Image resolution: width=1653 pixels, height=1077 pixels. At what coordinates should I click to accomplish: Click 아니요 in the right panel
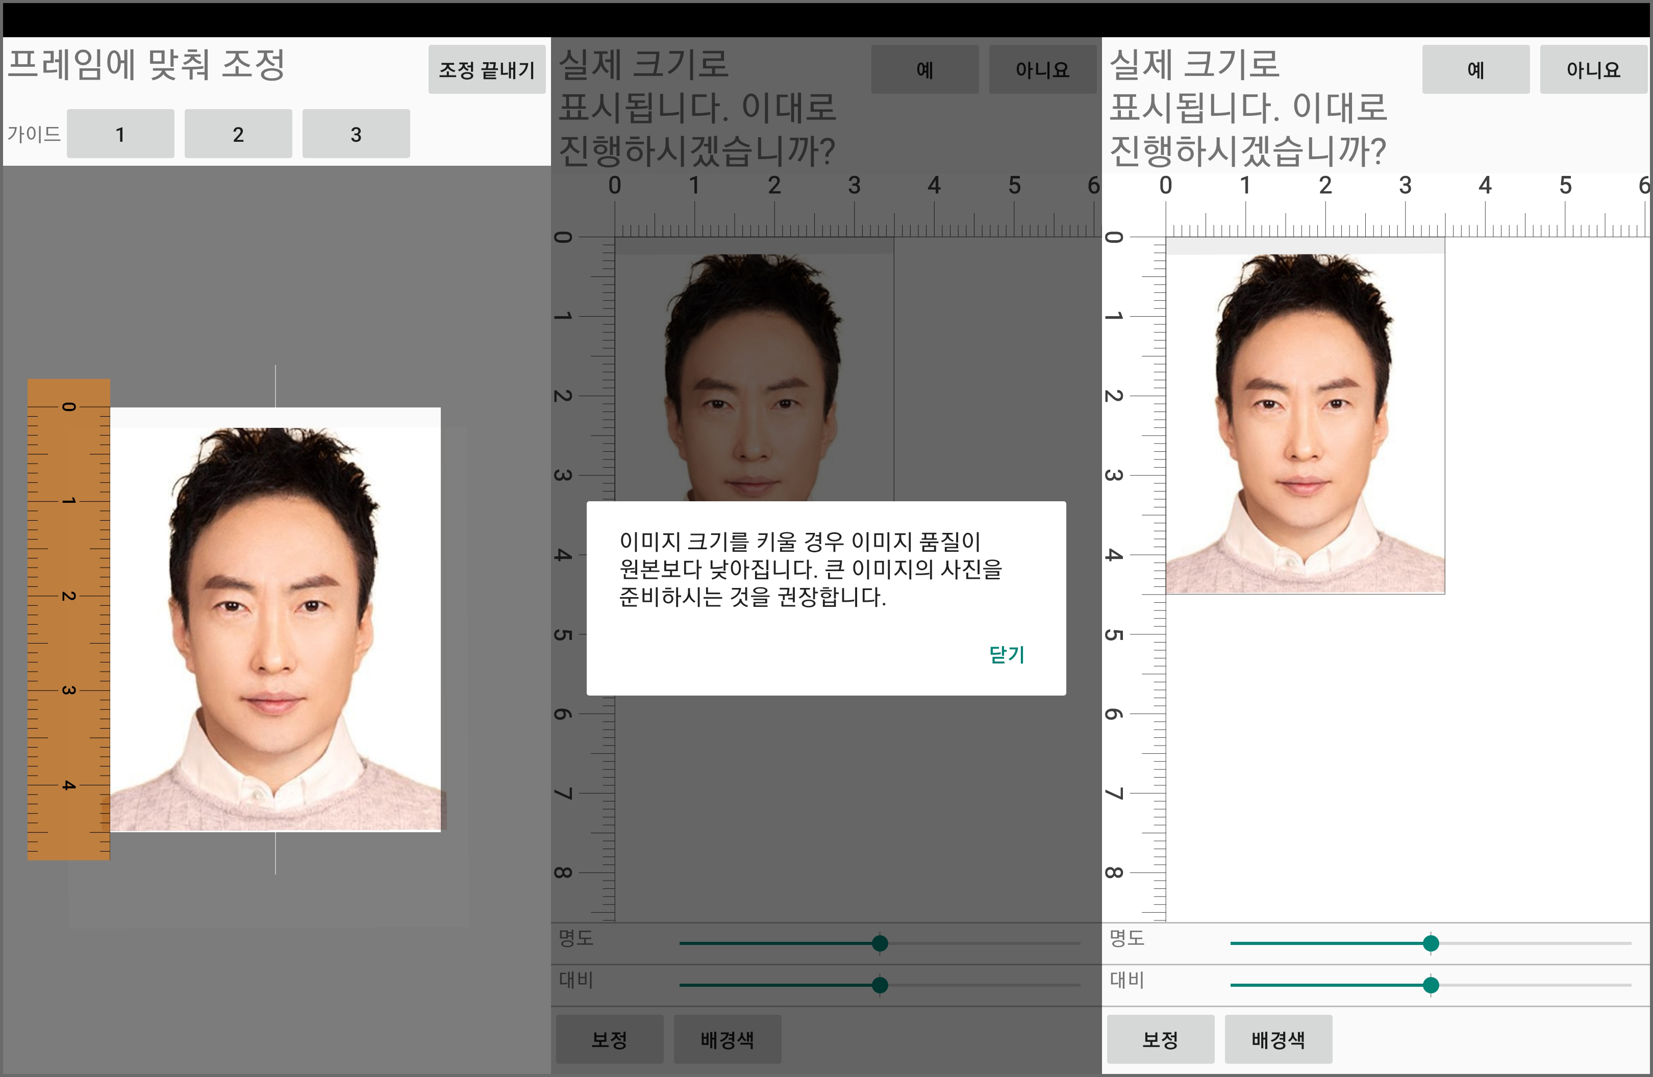1593,69
